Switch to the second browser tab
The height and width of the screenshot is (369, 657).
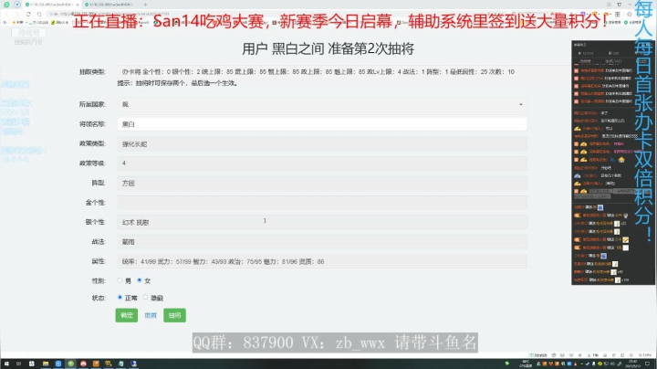coord(109,5)
